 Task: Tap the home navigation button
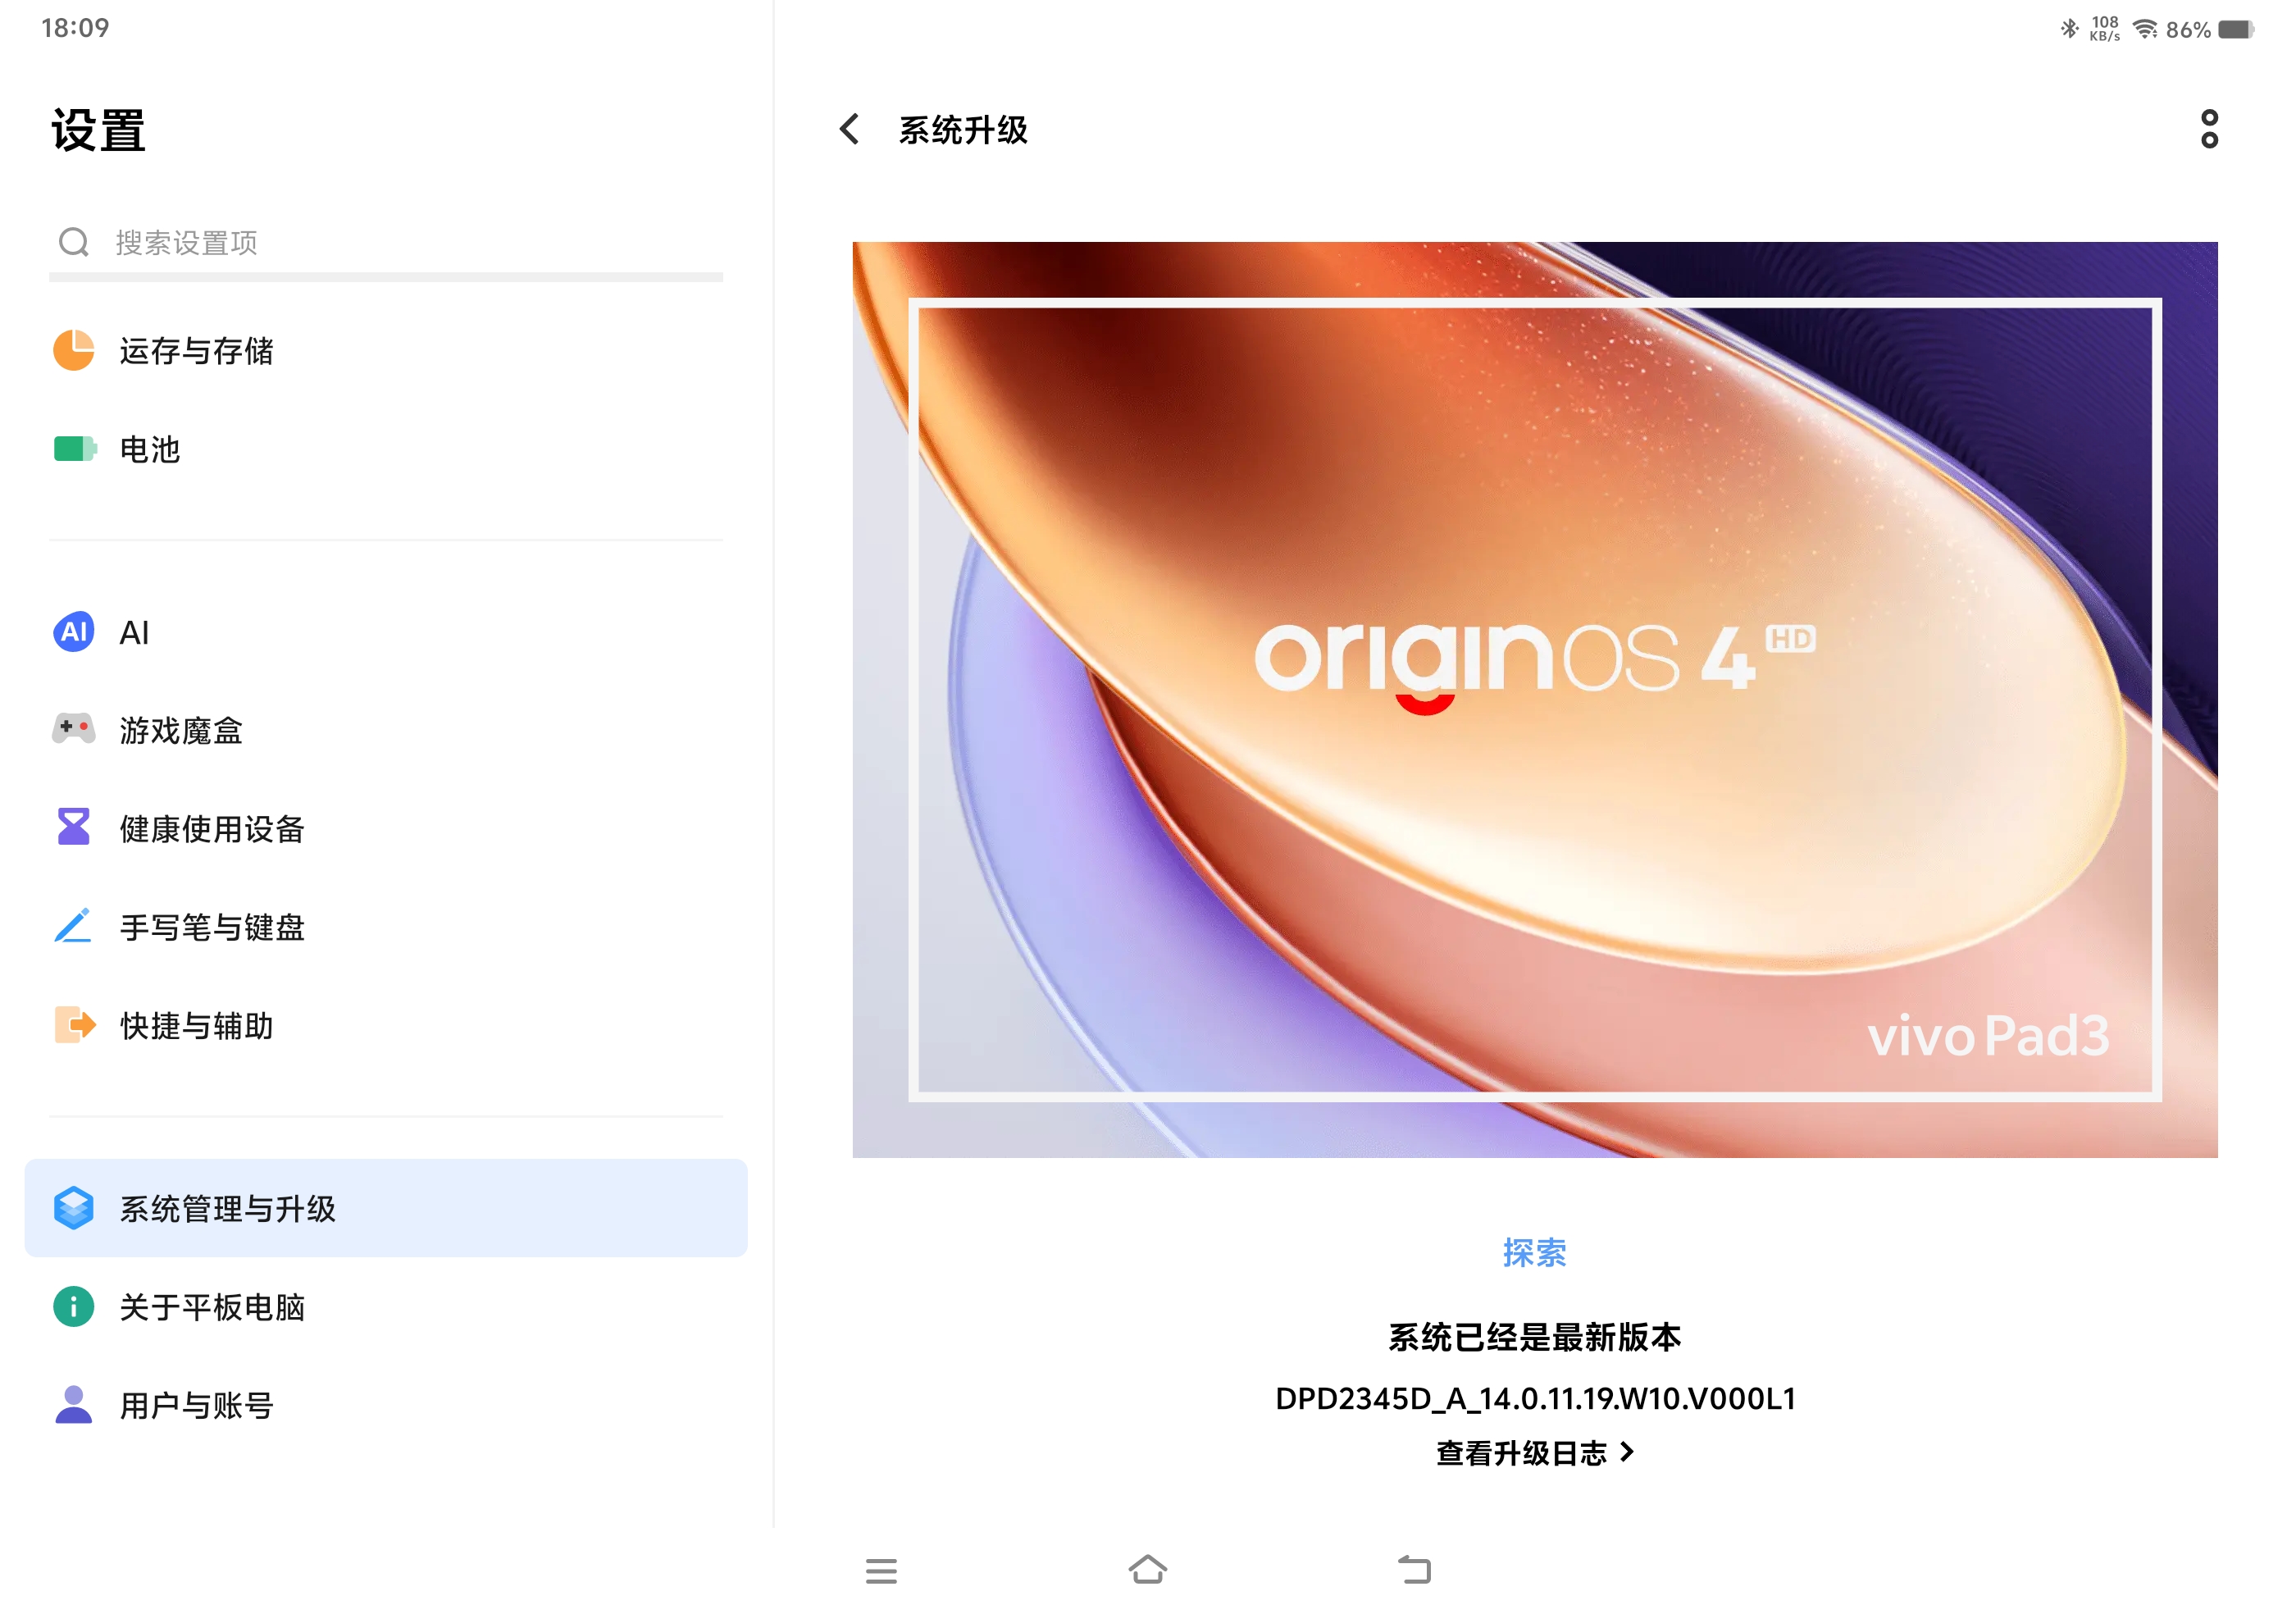(x=1147, y=1569)
